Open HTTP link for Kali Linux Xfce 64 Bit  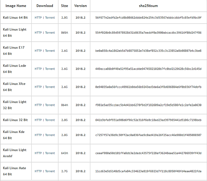tap(38, 87)
